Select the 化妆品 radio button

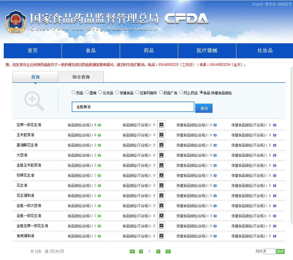(100, 92)
